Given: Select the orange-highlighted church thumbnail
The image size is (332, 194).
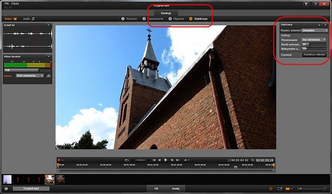Looking at the screenshot, I should pyautogui.click(x=50, y=179).
